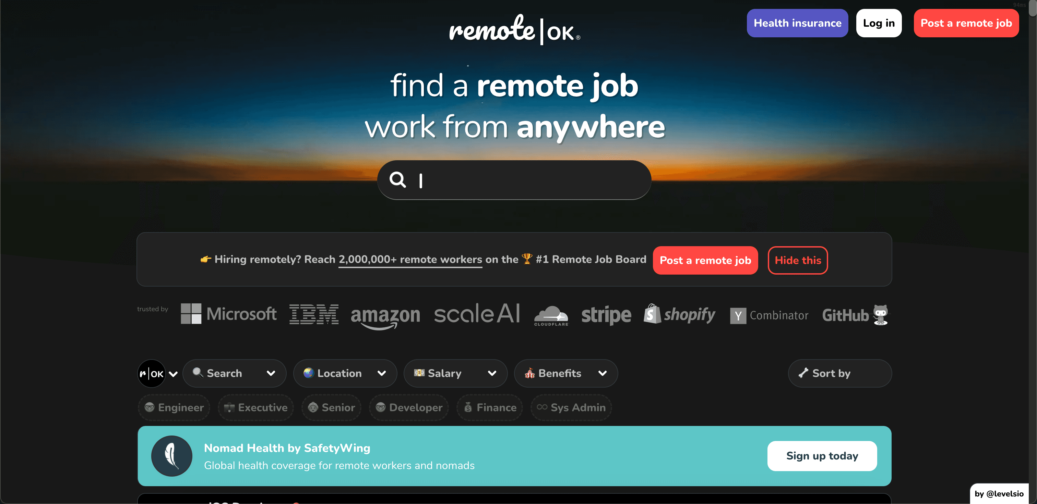Screen dimensions: 1037x504
Task: Enable the Finance job filter
Action: (489, 407)
